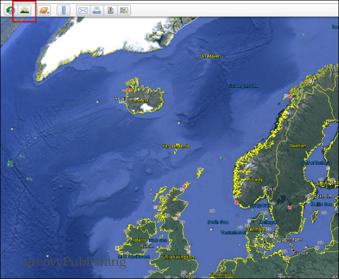339x279 pixels.
Task: Click the Europe continent label
Action: point(301,253)
